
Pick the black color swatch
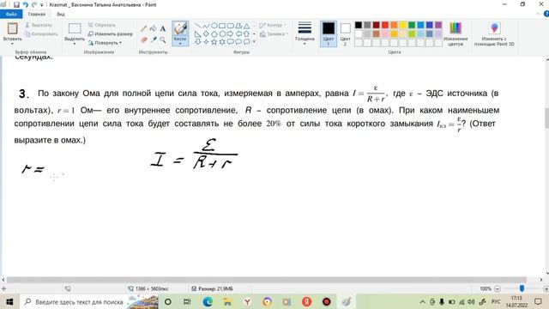[x=359, y=25]
